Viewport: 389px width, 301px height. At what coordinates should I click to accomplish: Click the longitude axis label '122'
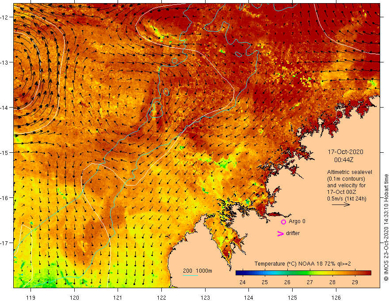click(161, 297)
